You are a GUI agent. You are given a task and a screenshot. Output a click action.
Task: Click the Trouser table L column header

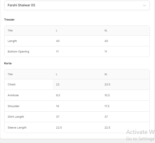tap(57, 30)
